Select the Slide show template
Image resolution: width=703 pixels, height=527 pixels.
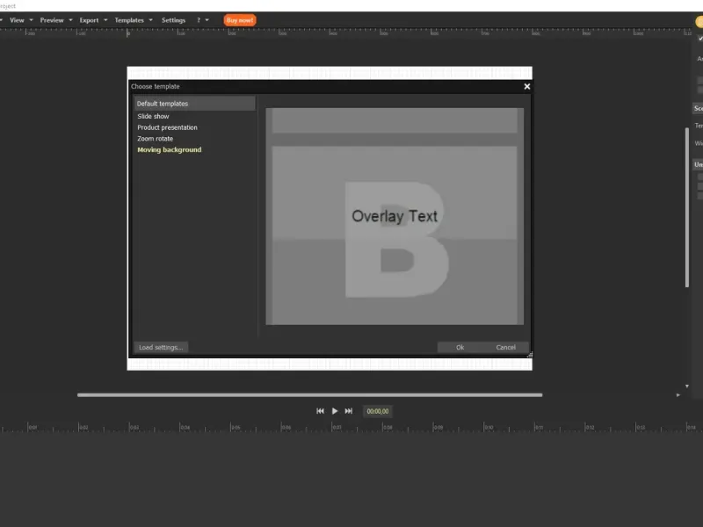(x=153, y=116)
